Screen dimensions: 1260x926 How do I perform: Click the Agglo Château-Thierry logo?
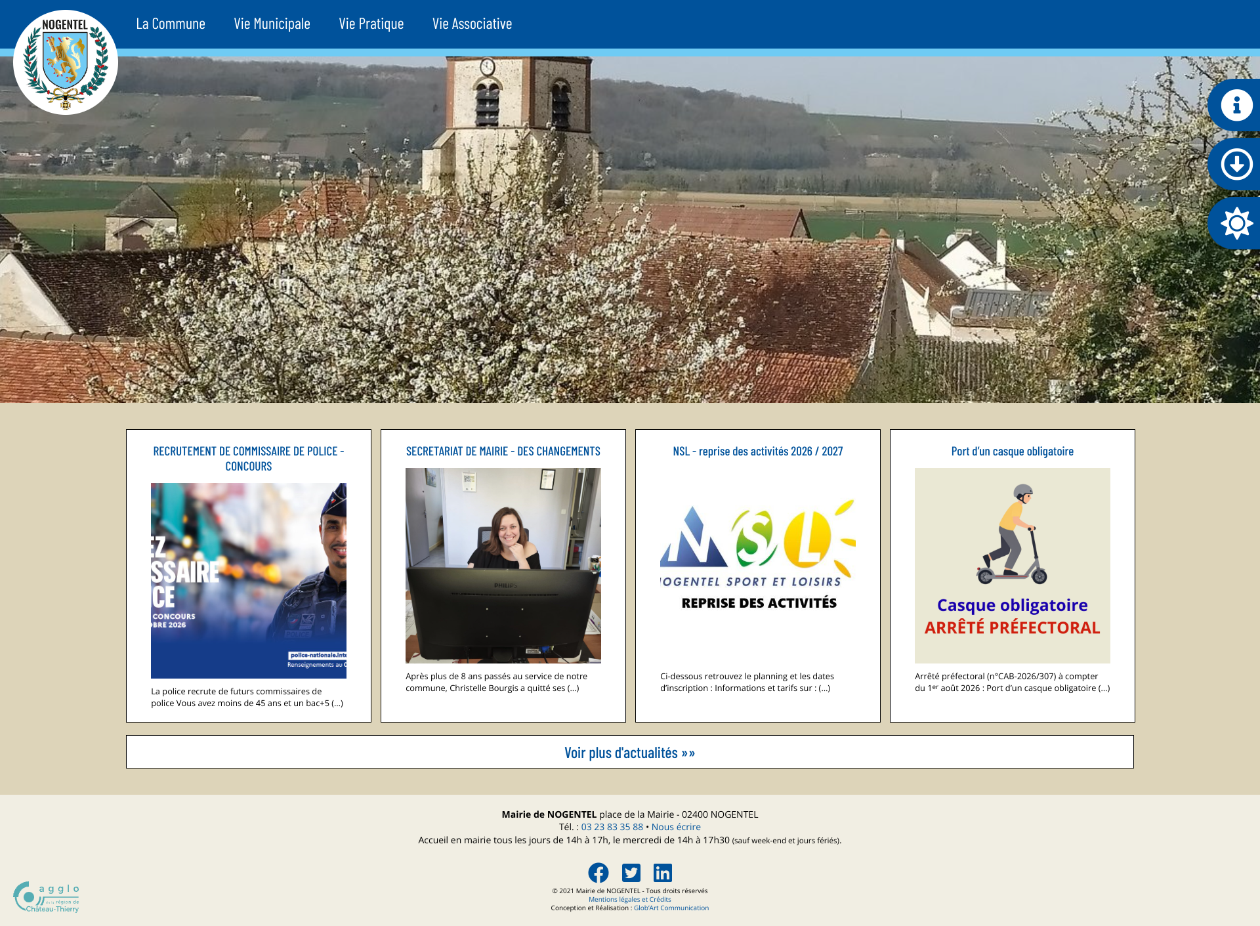click(x=47, y=897)
